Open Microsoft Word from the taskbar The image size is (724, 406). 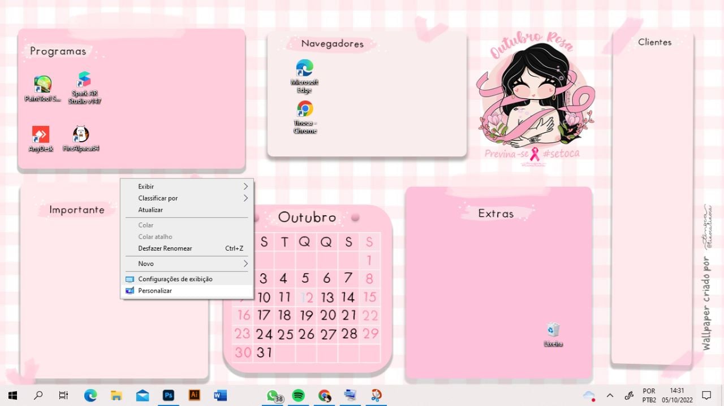[x=220, y=395]
